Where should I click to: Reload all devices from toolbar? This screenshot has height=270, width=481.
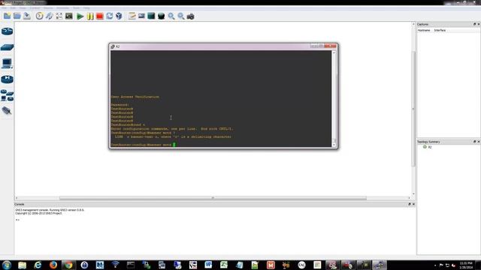tap(110, 16)
